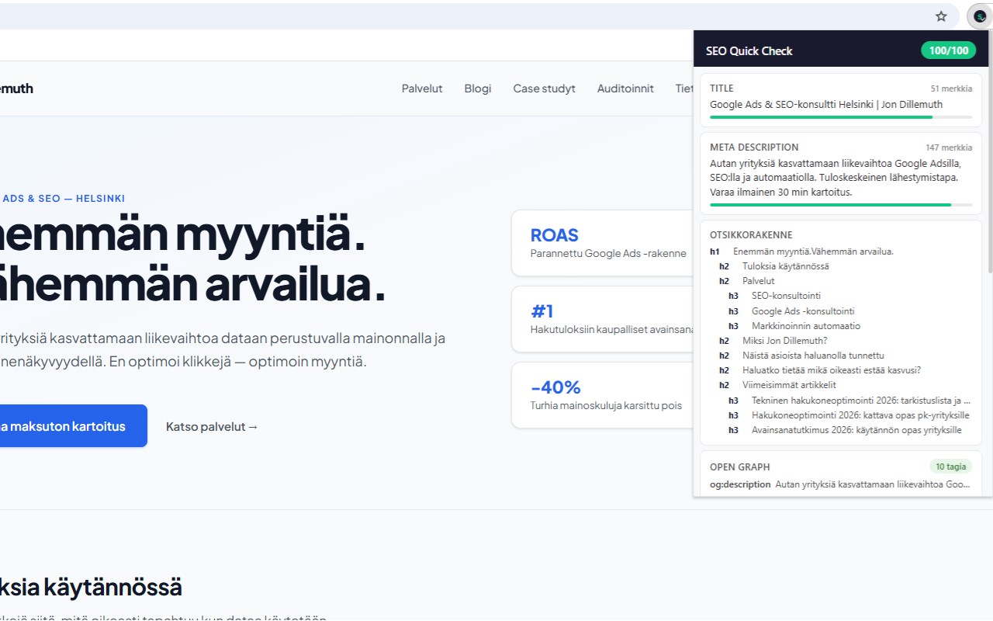Open the SEO Quick Check extension icon

(980, 16)
